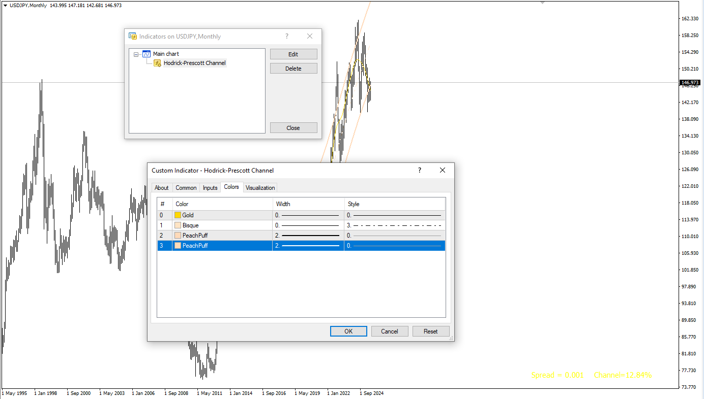The width and height of the screenshot is (704, 399).
Task: Go to the Common tab
Action: 186,188
